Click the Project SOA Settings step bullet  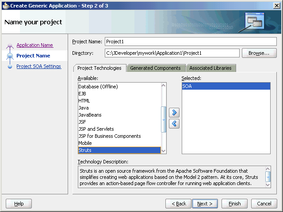[10, 67]
